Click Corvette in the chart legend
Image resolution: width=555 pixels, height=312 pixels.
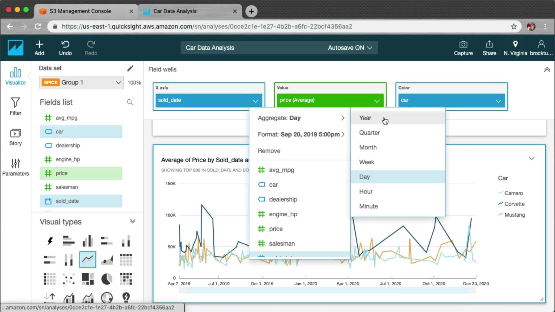click(514, 204)
